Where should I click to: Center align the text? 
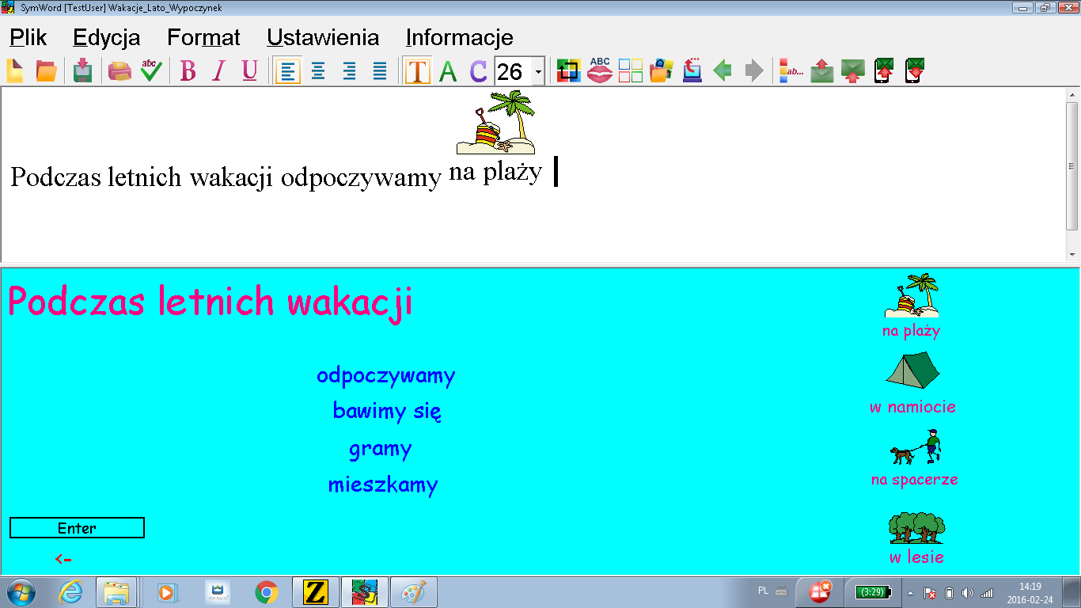(318, 71)
